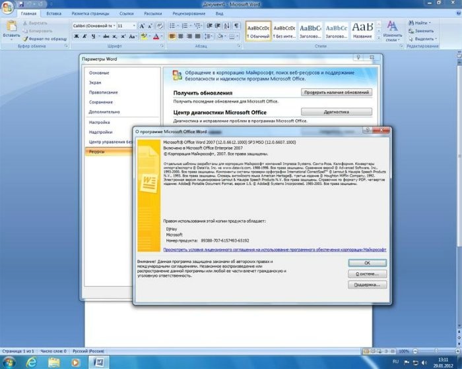Switch to the Рассылки tab

tap(153, 14)
